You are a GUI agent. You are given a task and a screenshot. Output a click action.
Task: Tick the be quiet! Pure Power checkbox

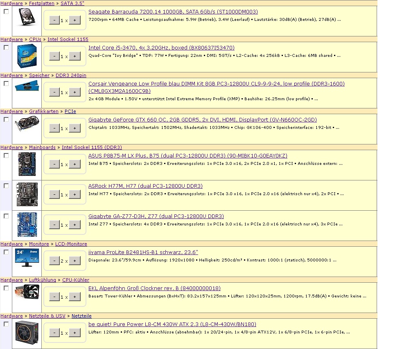(x=6, y=324)
